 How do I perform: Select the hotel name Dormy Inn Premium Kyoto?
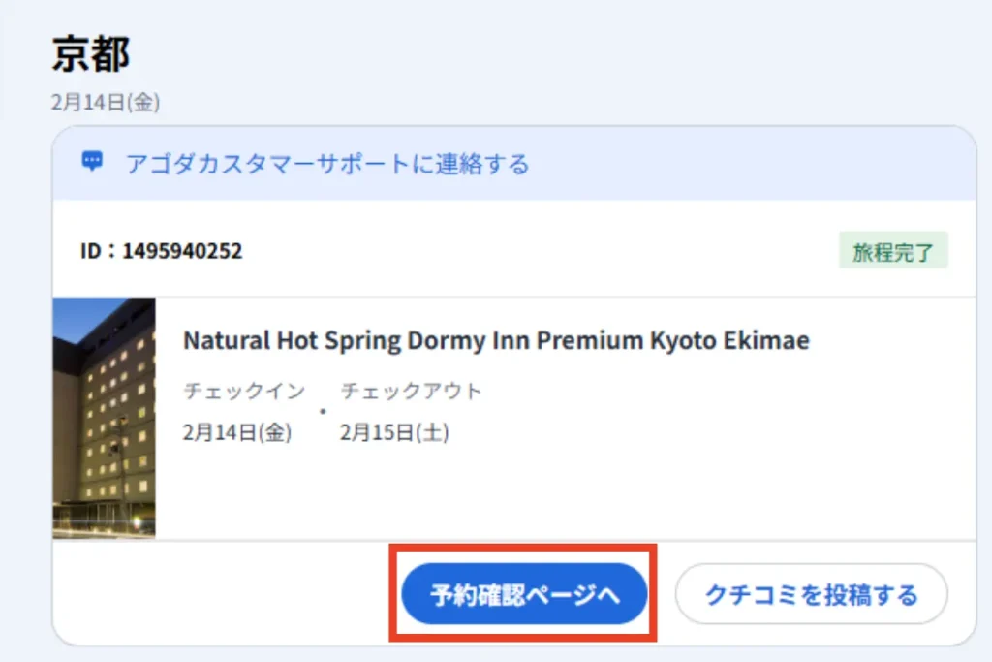(x=495, y=340)
